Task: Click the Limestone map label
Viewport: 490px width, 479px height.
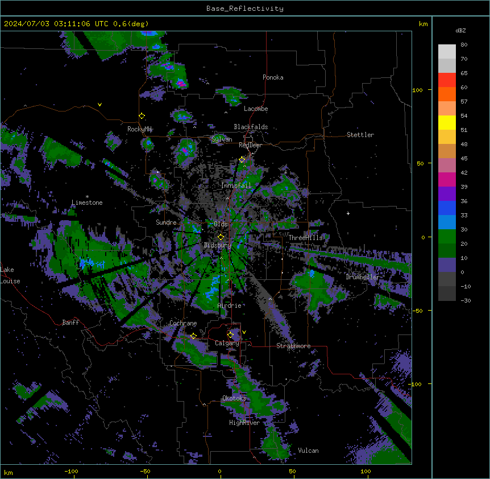Action: coord(87,203)
